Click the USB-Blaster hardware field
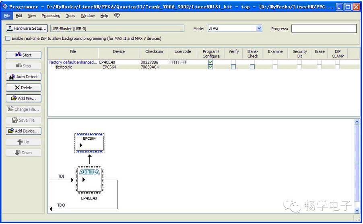 click(x=117, y=29)
